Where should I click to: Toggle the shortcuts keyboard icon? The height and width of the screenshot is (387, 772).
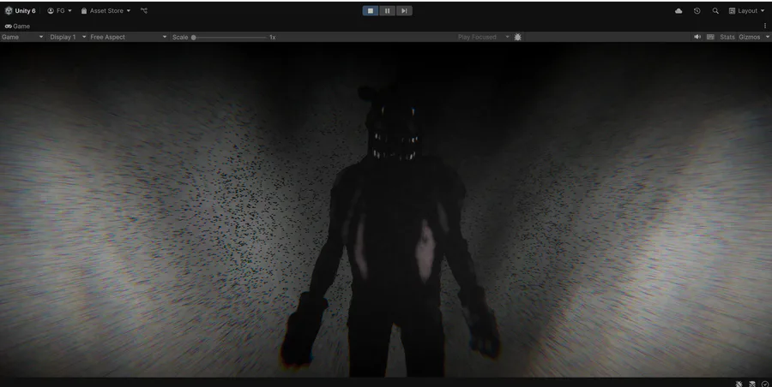tap(710, 37)
